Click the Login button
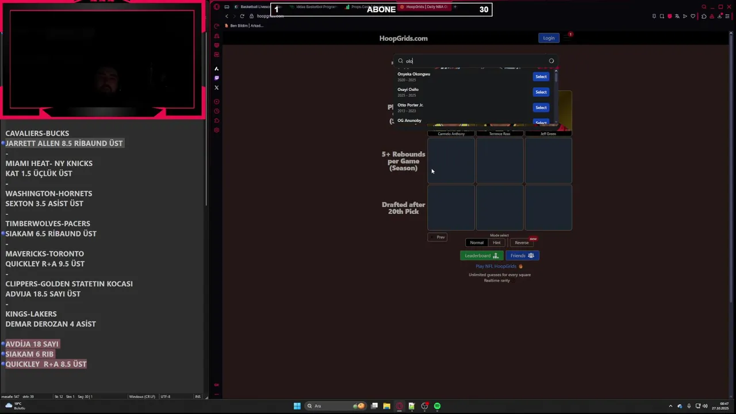736x414 pixels. pyautogui.click(x=549, y=38)
